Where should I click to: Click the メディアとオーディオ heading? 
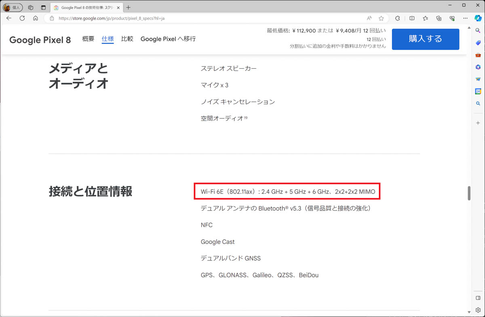point(78,76)
